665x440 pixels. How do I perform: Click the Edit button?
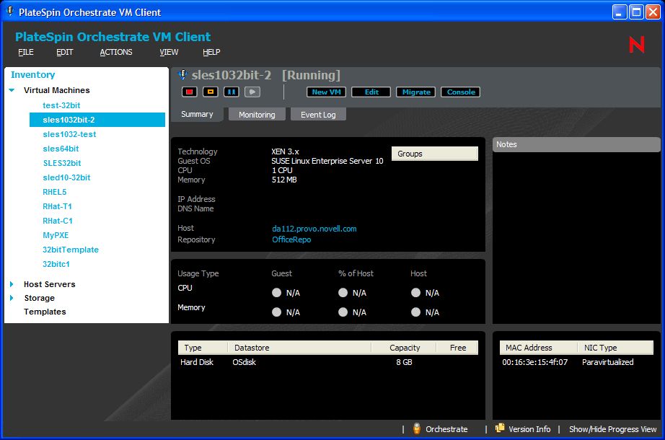coord(371,92)
